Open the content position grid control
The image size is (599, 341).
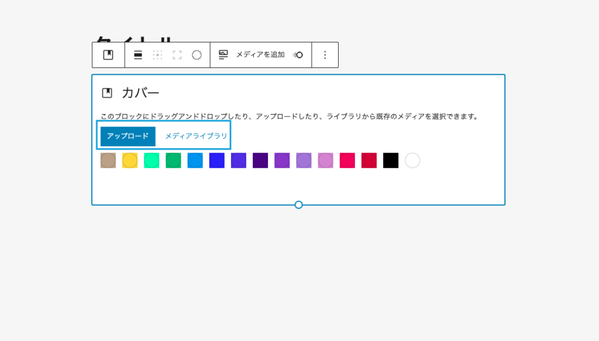157,55
